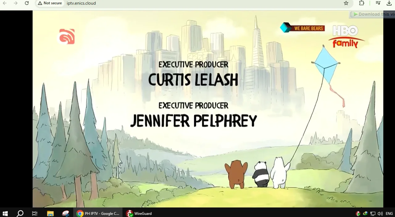Viewport: 395px width, 217px height.
Task: Click the video player to toggle playback
Action: [208, 109]
